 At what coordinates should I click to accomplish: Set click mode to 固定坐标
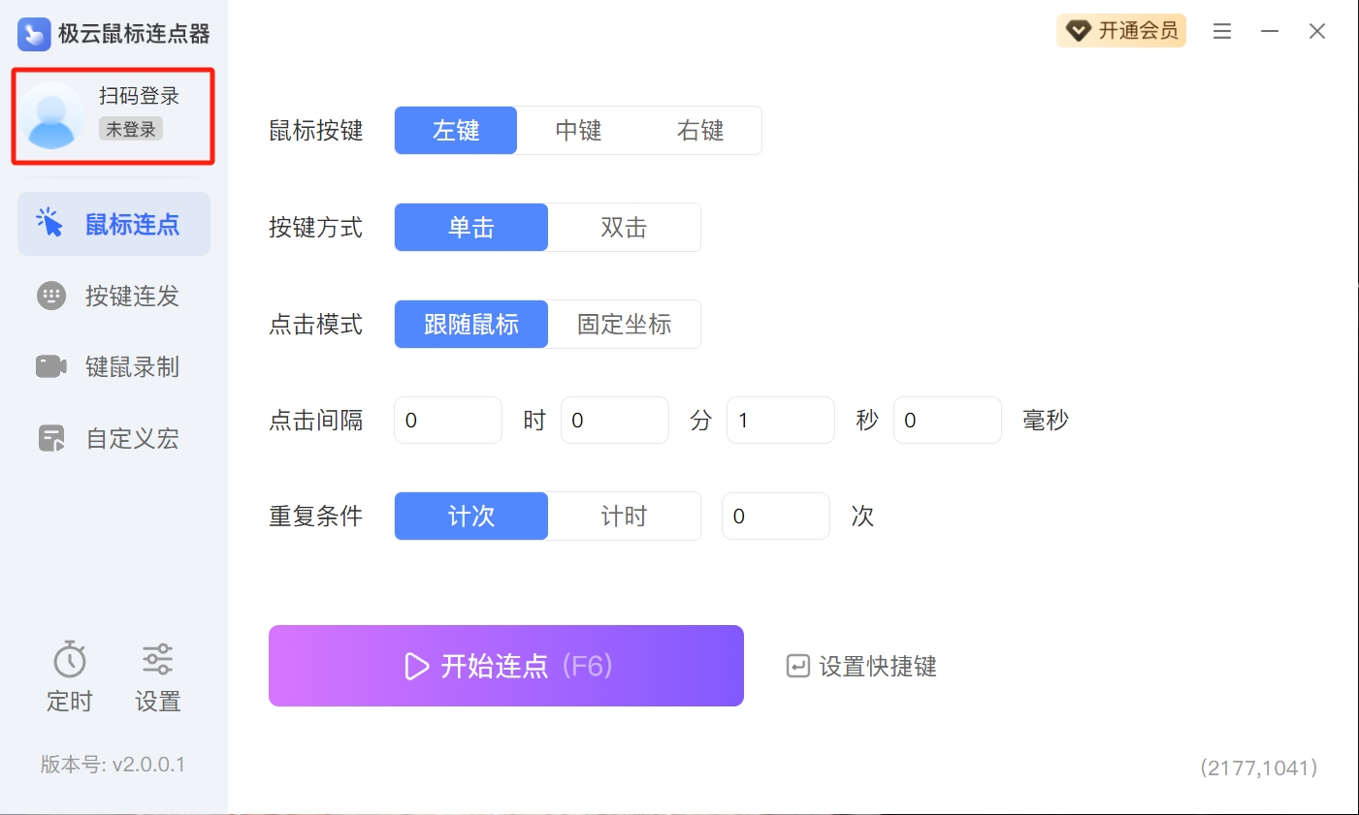click(624, 325)
